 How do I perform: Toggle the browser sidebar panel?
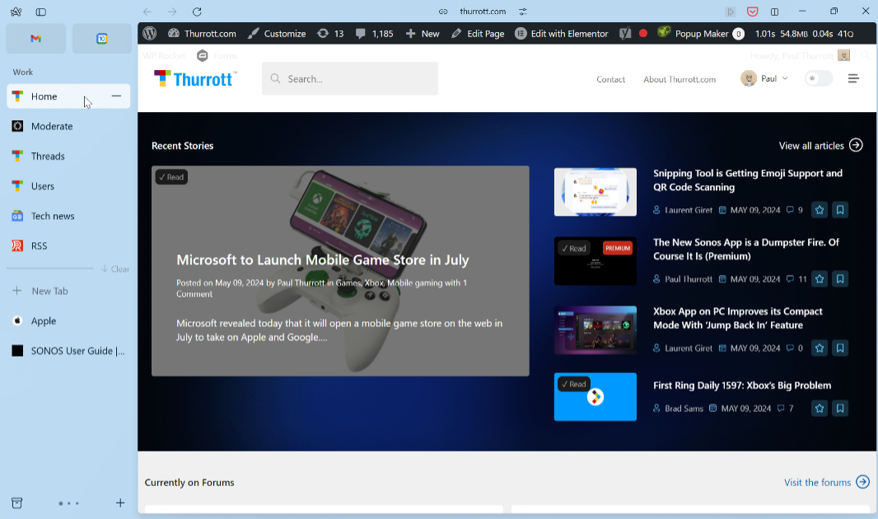click(x=40, y=12)
